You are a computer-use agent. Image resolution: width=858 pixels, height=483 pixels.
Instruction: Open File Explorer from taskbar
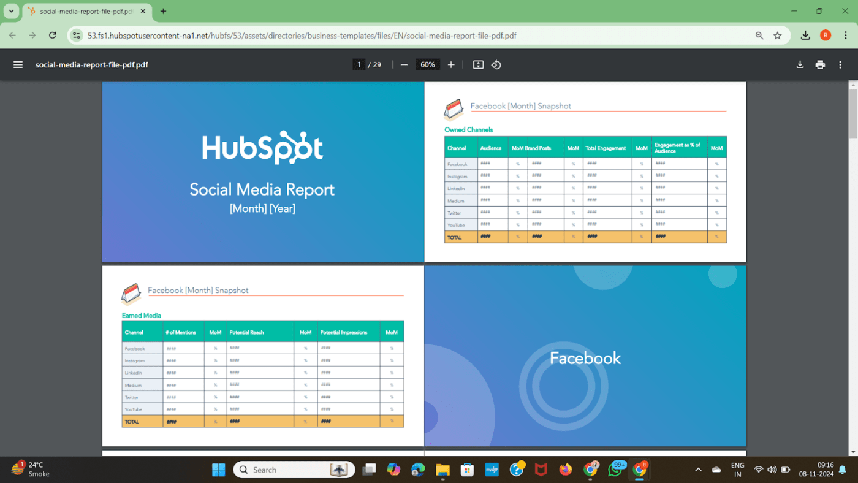(442, 470)
